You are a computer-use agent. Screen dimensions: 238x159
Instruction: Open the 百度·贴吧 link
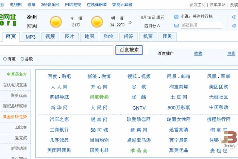coord(60,76)
